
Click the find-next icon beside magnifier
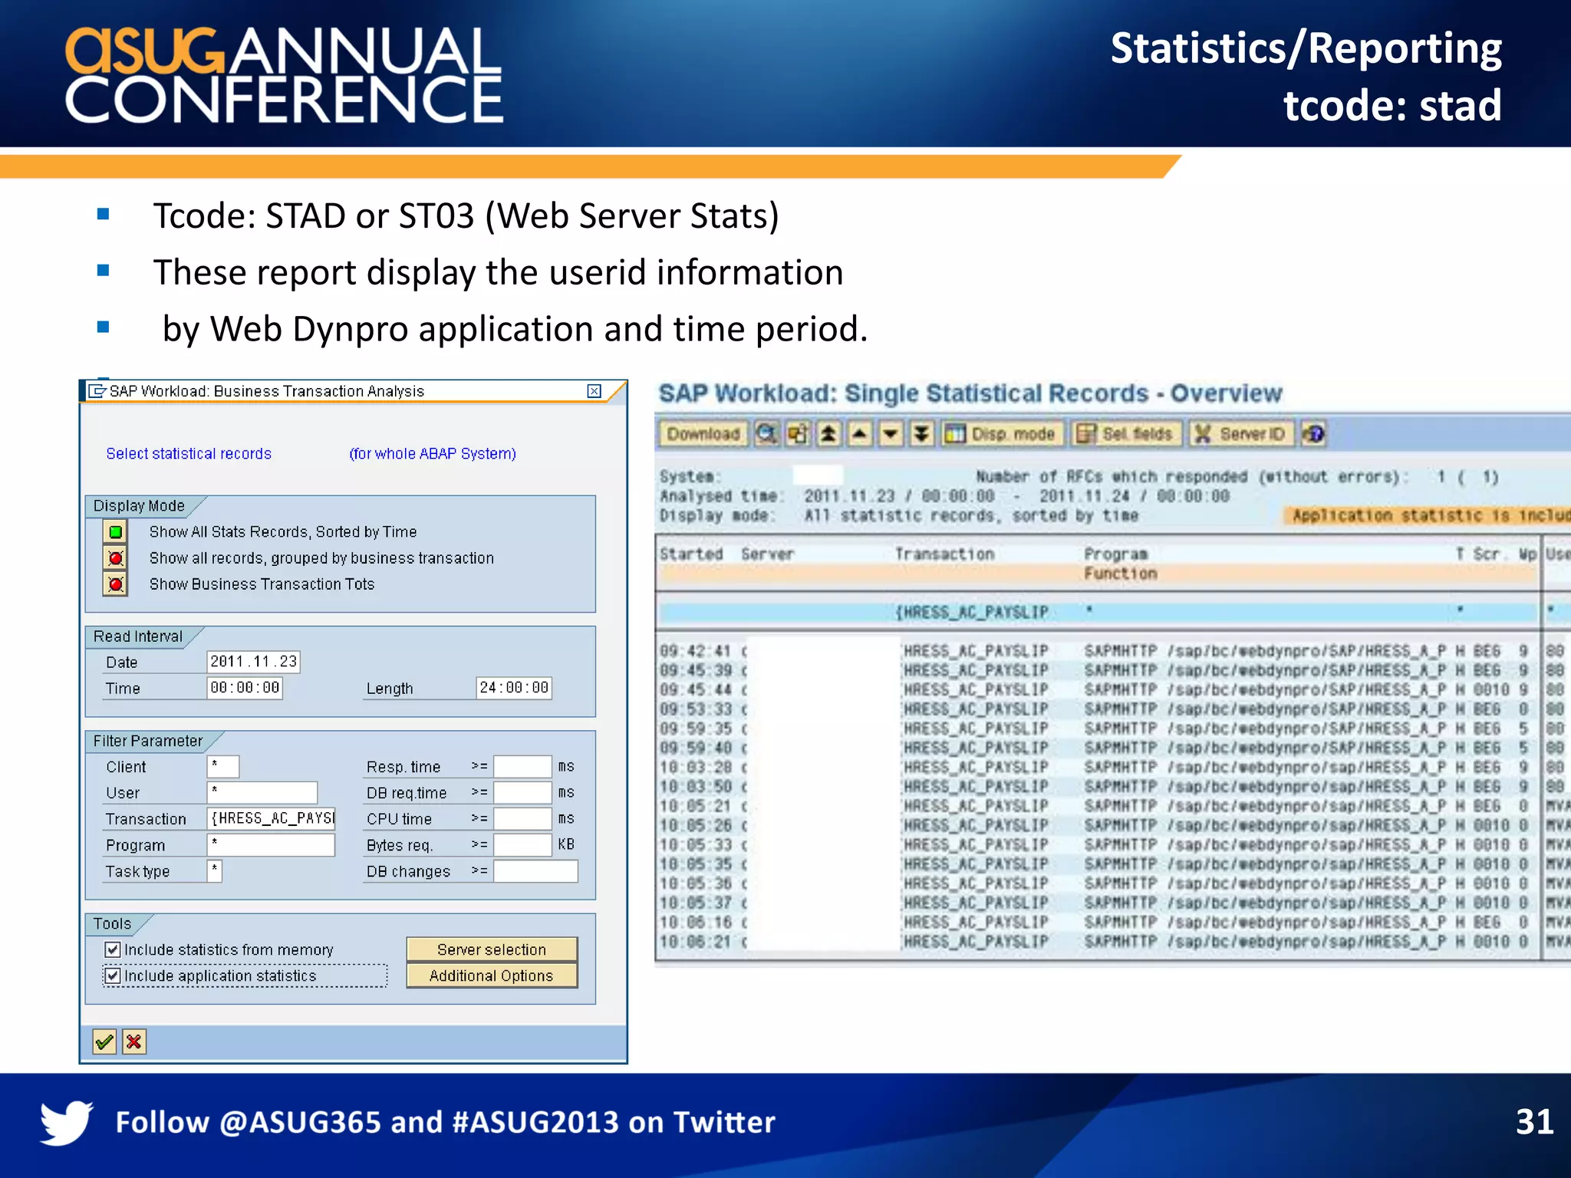tap(798, 434)
